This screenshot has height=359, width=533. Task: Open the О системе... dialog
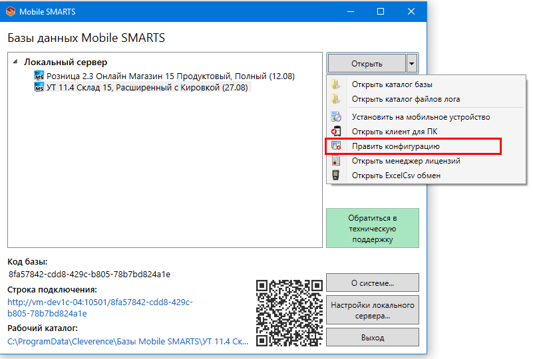click(373, 283)
